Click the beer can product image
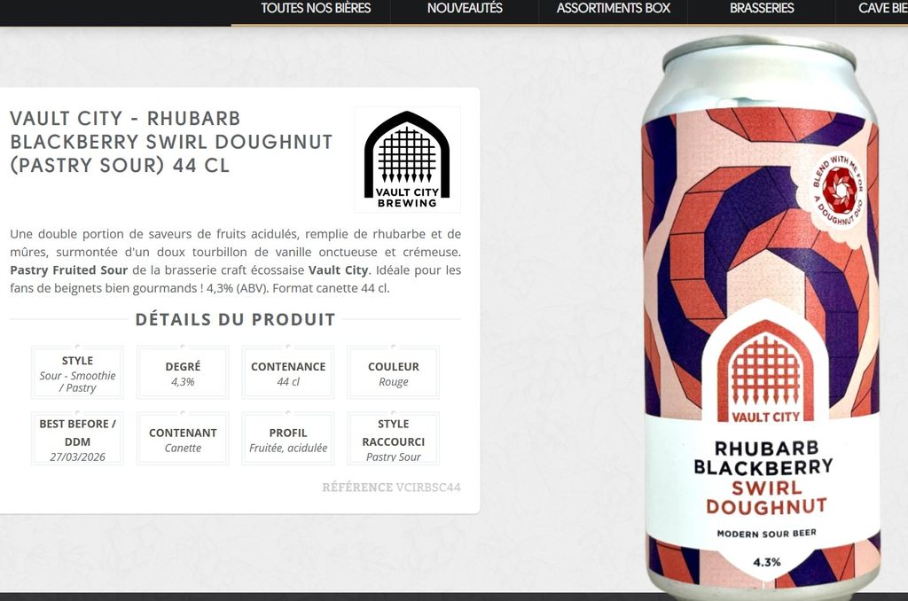 tap(762, 316)
